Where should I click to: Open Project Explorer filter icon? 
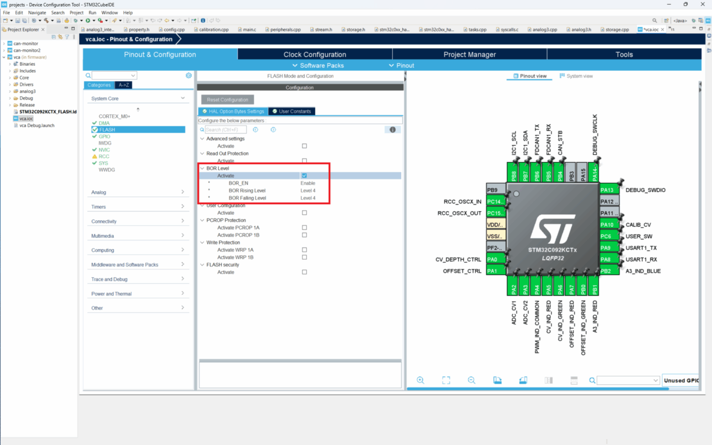pyautogui.click(x=66, y=37)
